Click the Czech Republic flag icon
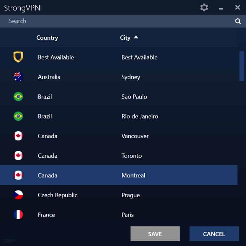Screen dimensions: 246x246 tap(18, 195)
